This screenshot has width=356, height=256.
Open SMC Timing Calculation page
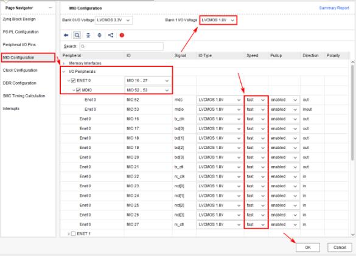24,96
